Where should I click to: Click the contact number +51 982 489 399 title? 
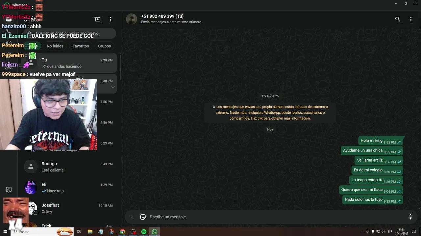click(162, 16)
